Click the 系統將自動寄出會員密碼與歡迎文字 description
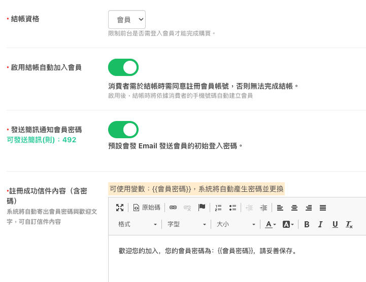Screen dimensions: 366x282 point(52,217)
